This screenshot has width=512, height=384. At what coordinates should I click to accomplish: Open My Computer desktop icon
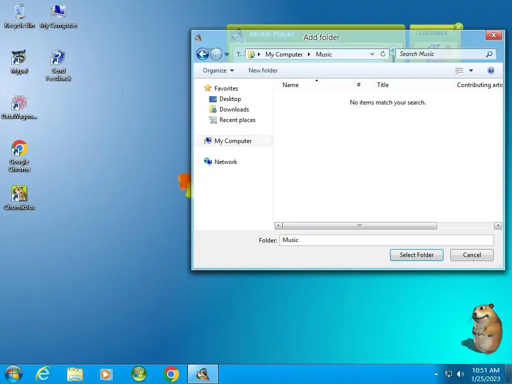tap(58, 16)
